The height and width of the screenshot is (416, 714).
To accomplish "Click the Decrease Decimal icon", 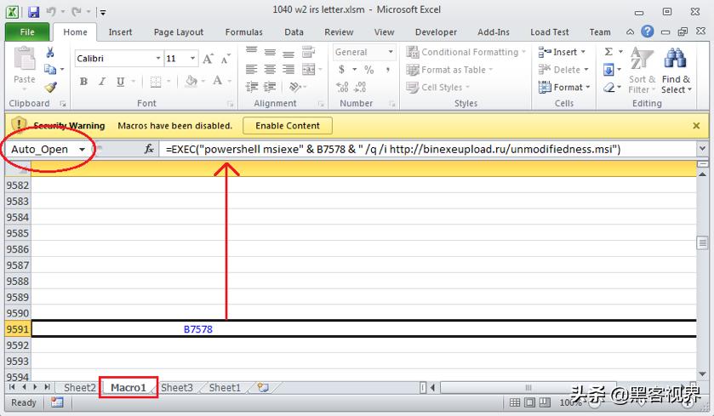I will point(360,87).
